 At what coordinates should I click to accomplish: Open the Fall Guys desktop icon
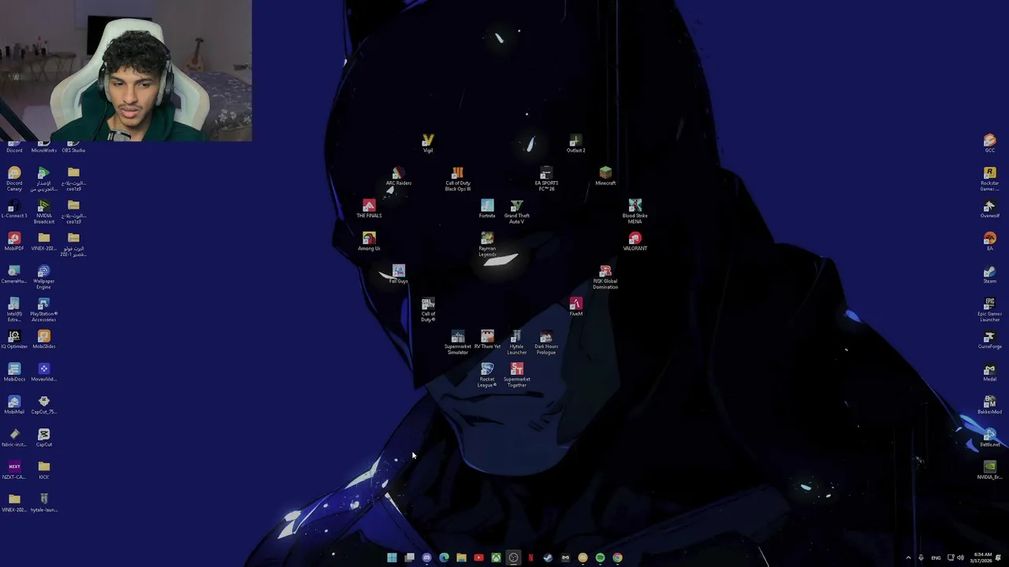[398, 274]
